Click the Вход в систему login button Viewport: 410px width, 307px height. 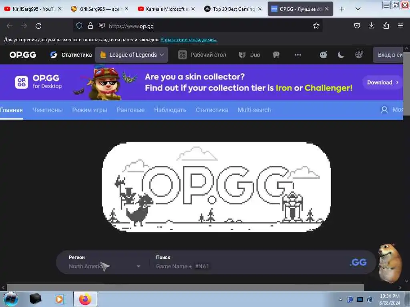tap(388, 55)
